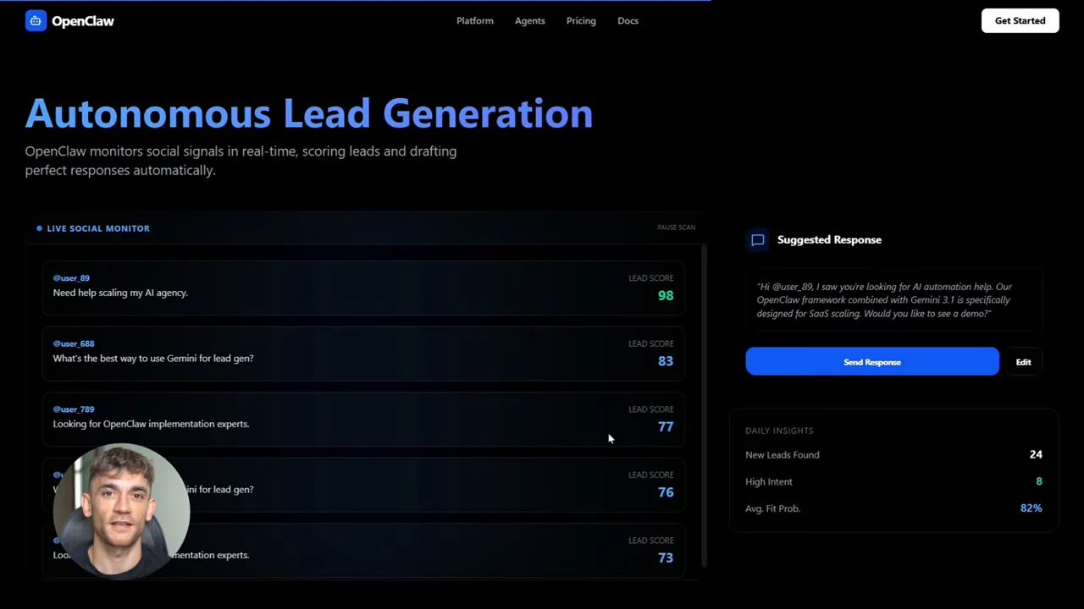This screenshot has width=1084, height=609.
Task: Open the Pricing page
Action: click(581, 21)
